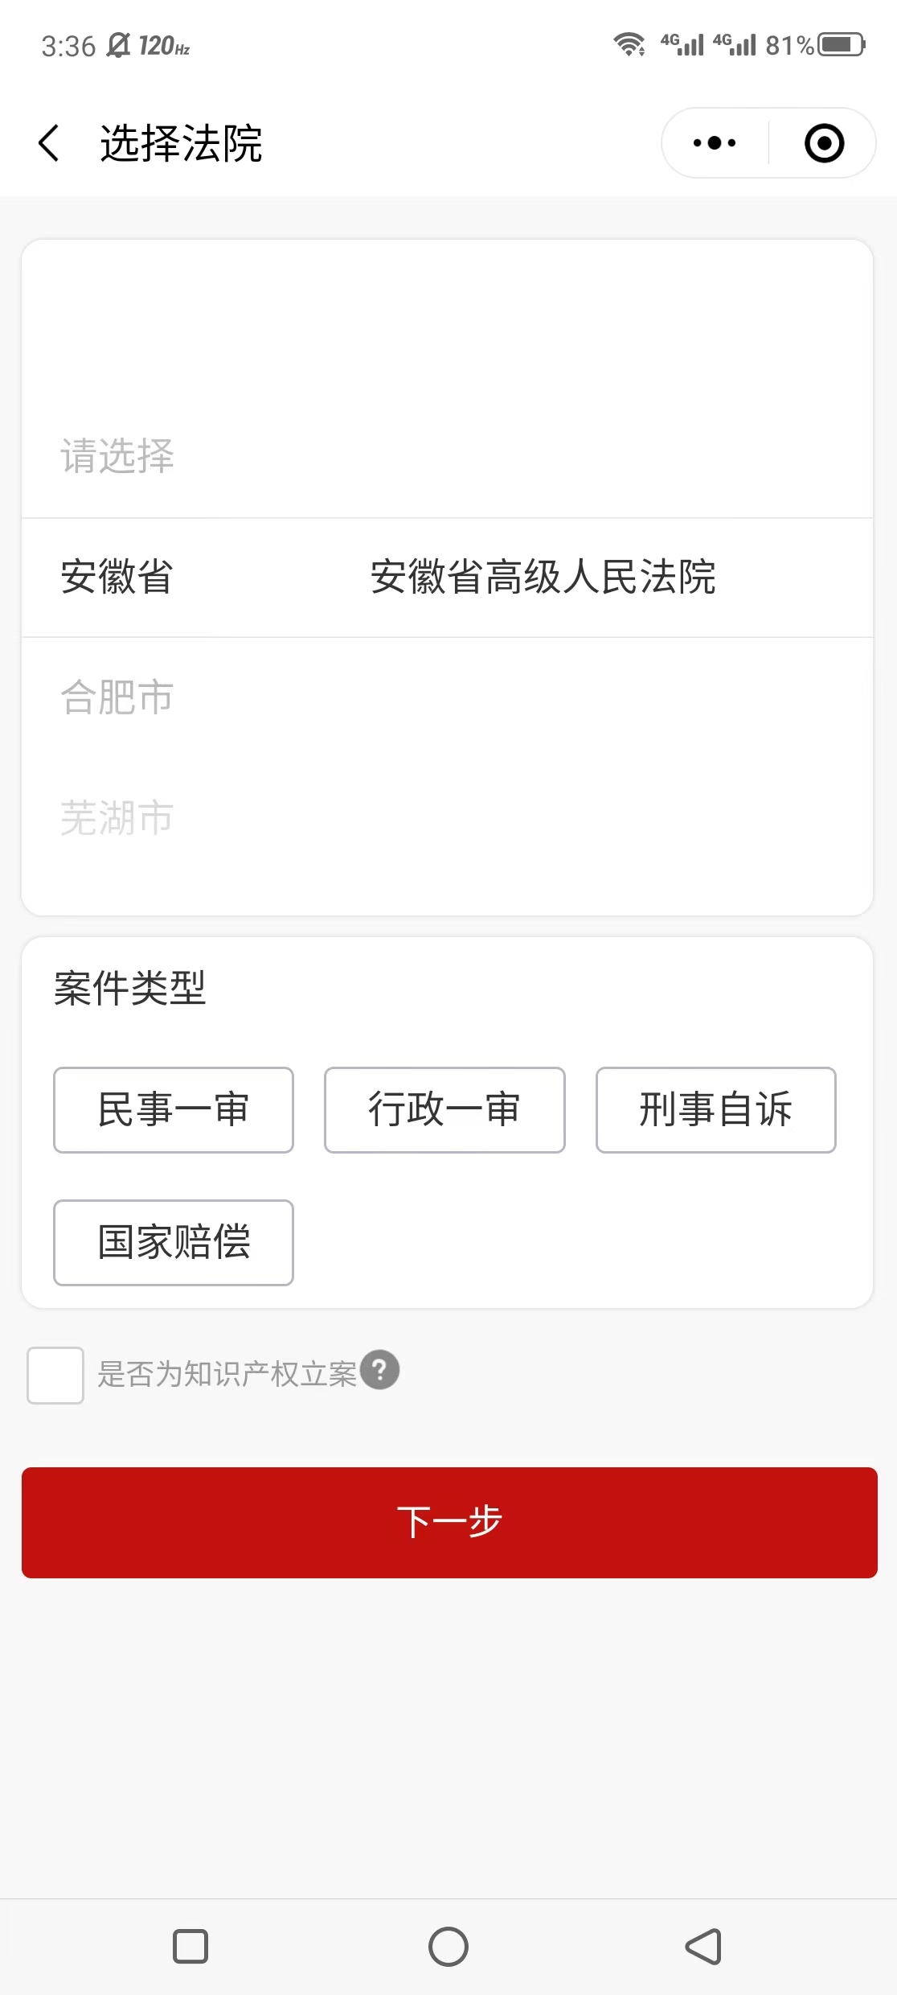Select 行政一审 case type
The height and width of the screenshot is (1995, 897).
point(444,1110)
